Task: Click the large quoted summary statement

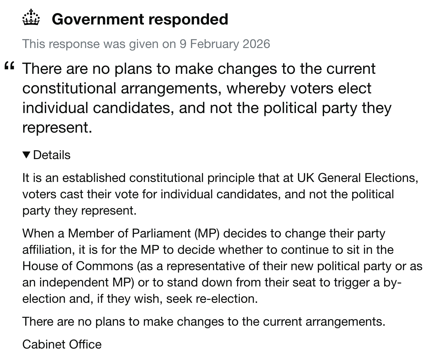Action: click(206, 98)
